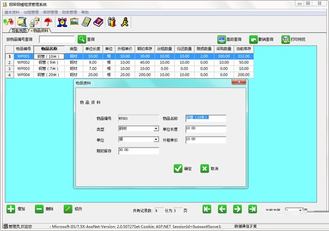Open the 出租管理 menu
The width and height of the screenshot is (329, 231).
(x=31, y=13)
